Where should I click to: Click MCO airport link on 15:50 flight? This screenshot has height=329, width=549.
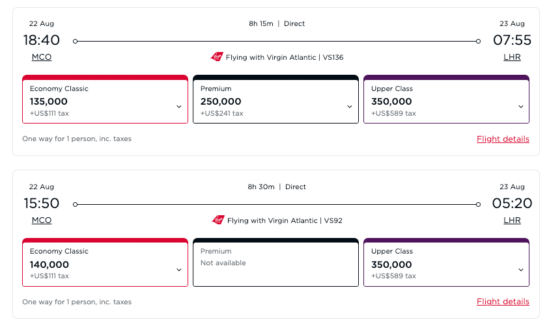tap(42, 220)
